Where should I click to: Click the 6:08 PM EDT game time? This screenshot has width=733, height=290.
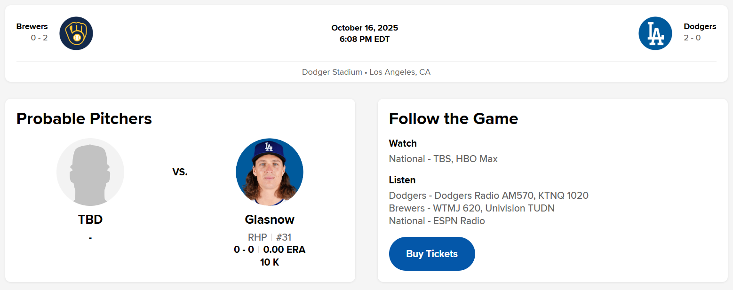[x=365, y=39]
